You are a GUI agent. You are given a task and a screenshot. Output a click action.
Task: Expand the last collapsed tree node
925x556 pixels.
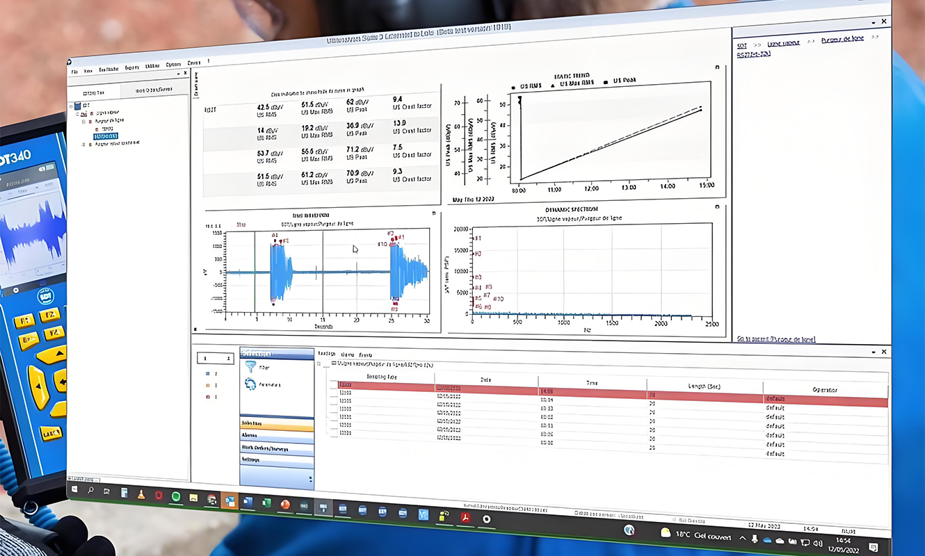83,144
